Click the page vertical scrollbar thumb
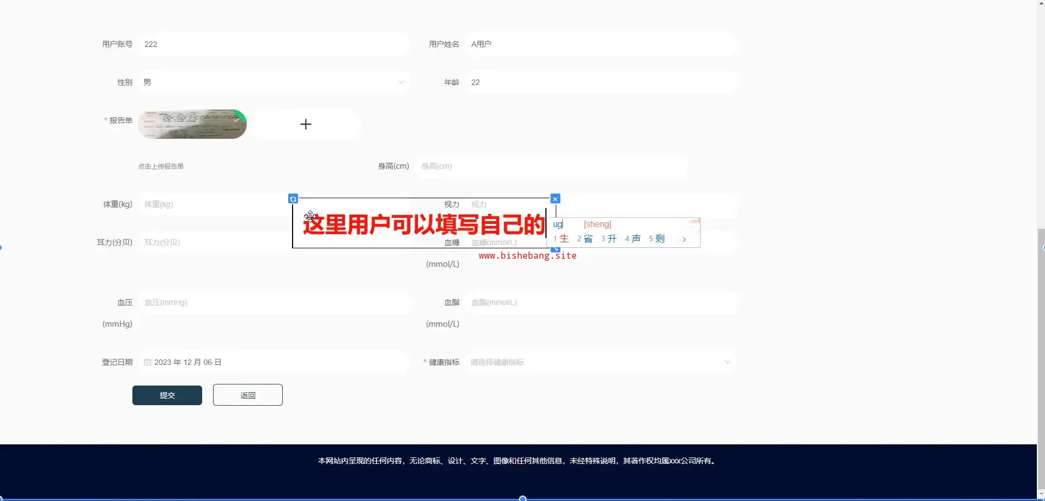This screenshot has height=501, width=1045. (x=1041, y=359)
